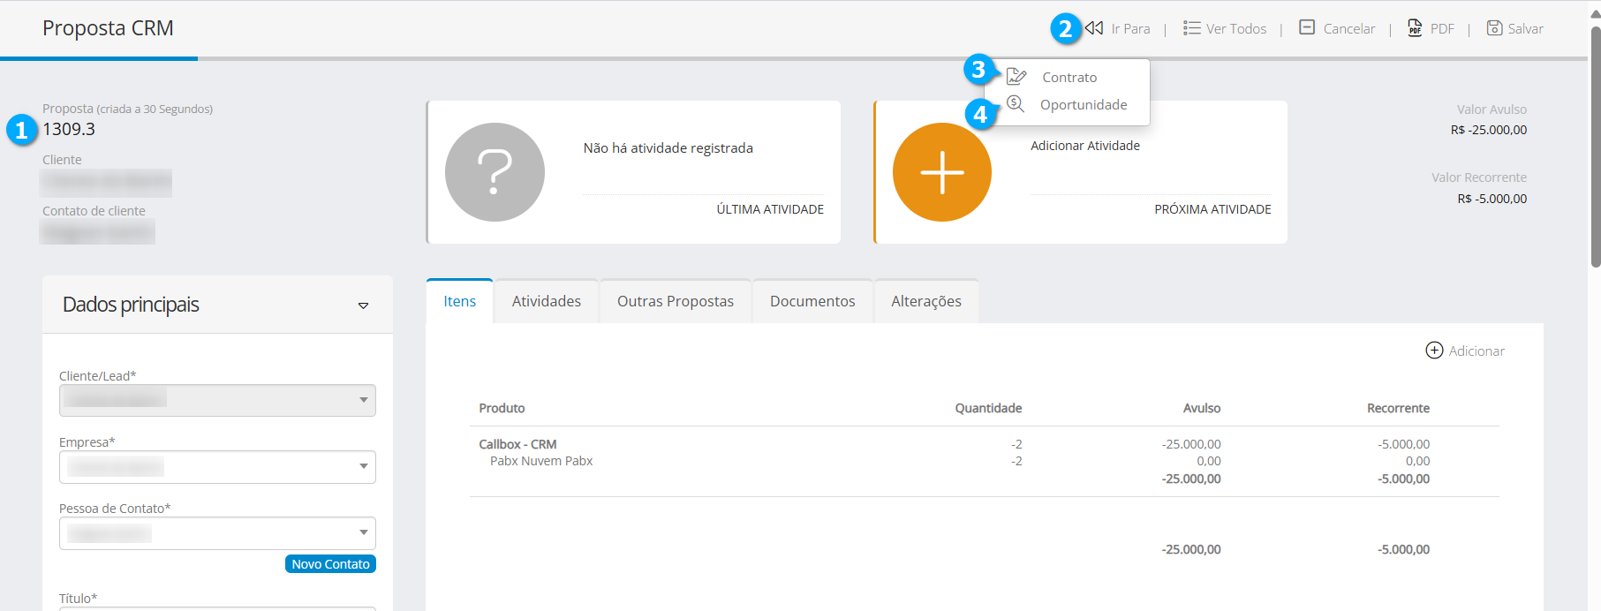
Task: Collapse the Dados principais panel
Action: coord(363,305)
